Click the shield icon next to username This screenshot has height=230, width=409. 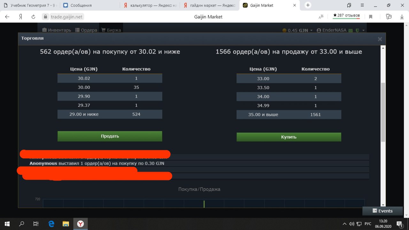point(357,30)
